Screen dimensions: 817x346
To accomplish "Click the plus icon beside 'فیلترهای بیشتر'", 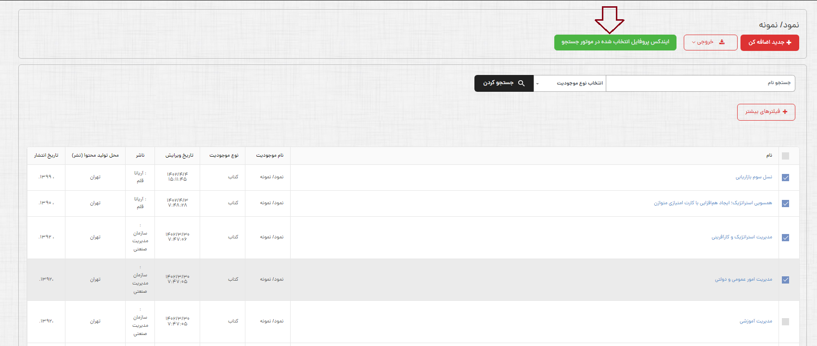I will point(785,111).
